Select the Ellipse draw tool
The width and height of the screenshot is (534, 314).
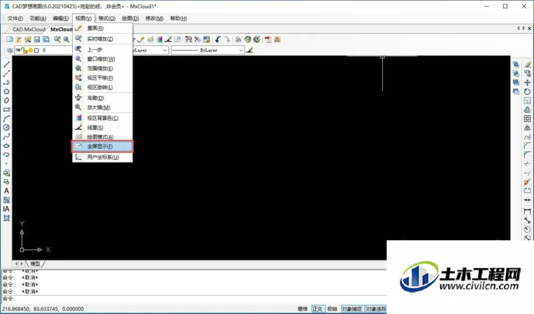click(6, 146)
